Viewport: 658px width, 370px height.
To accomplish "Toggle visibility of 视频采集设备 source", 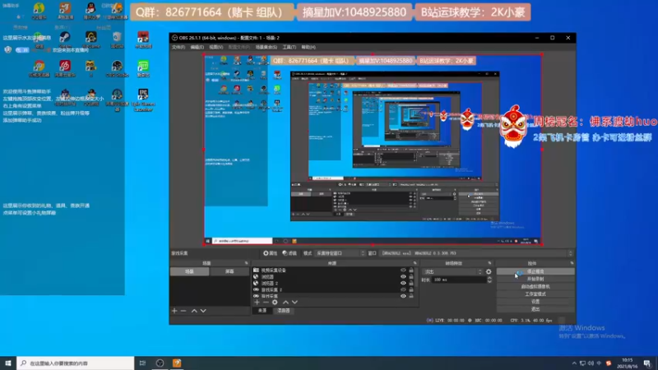I will pyautogui.click(x=403, y=271).
